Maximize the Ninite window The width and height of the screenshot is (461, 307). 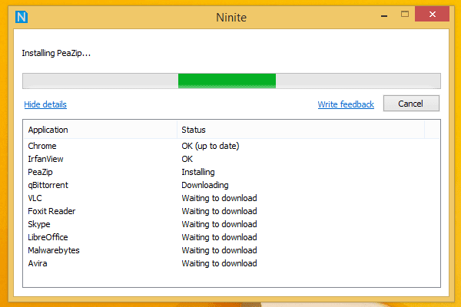[405, 14]
